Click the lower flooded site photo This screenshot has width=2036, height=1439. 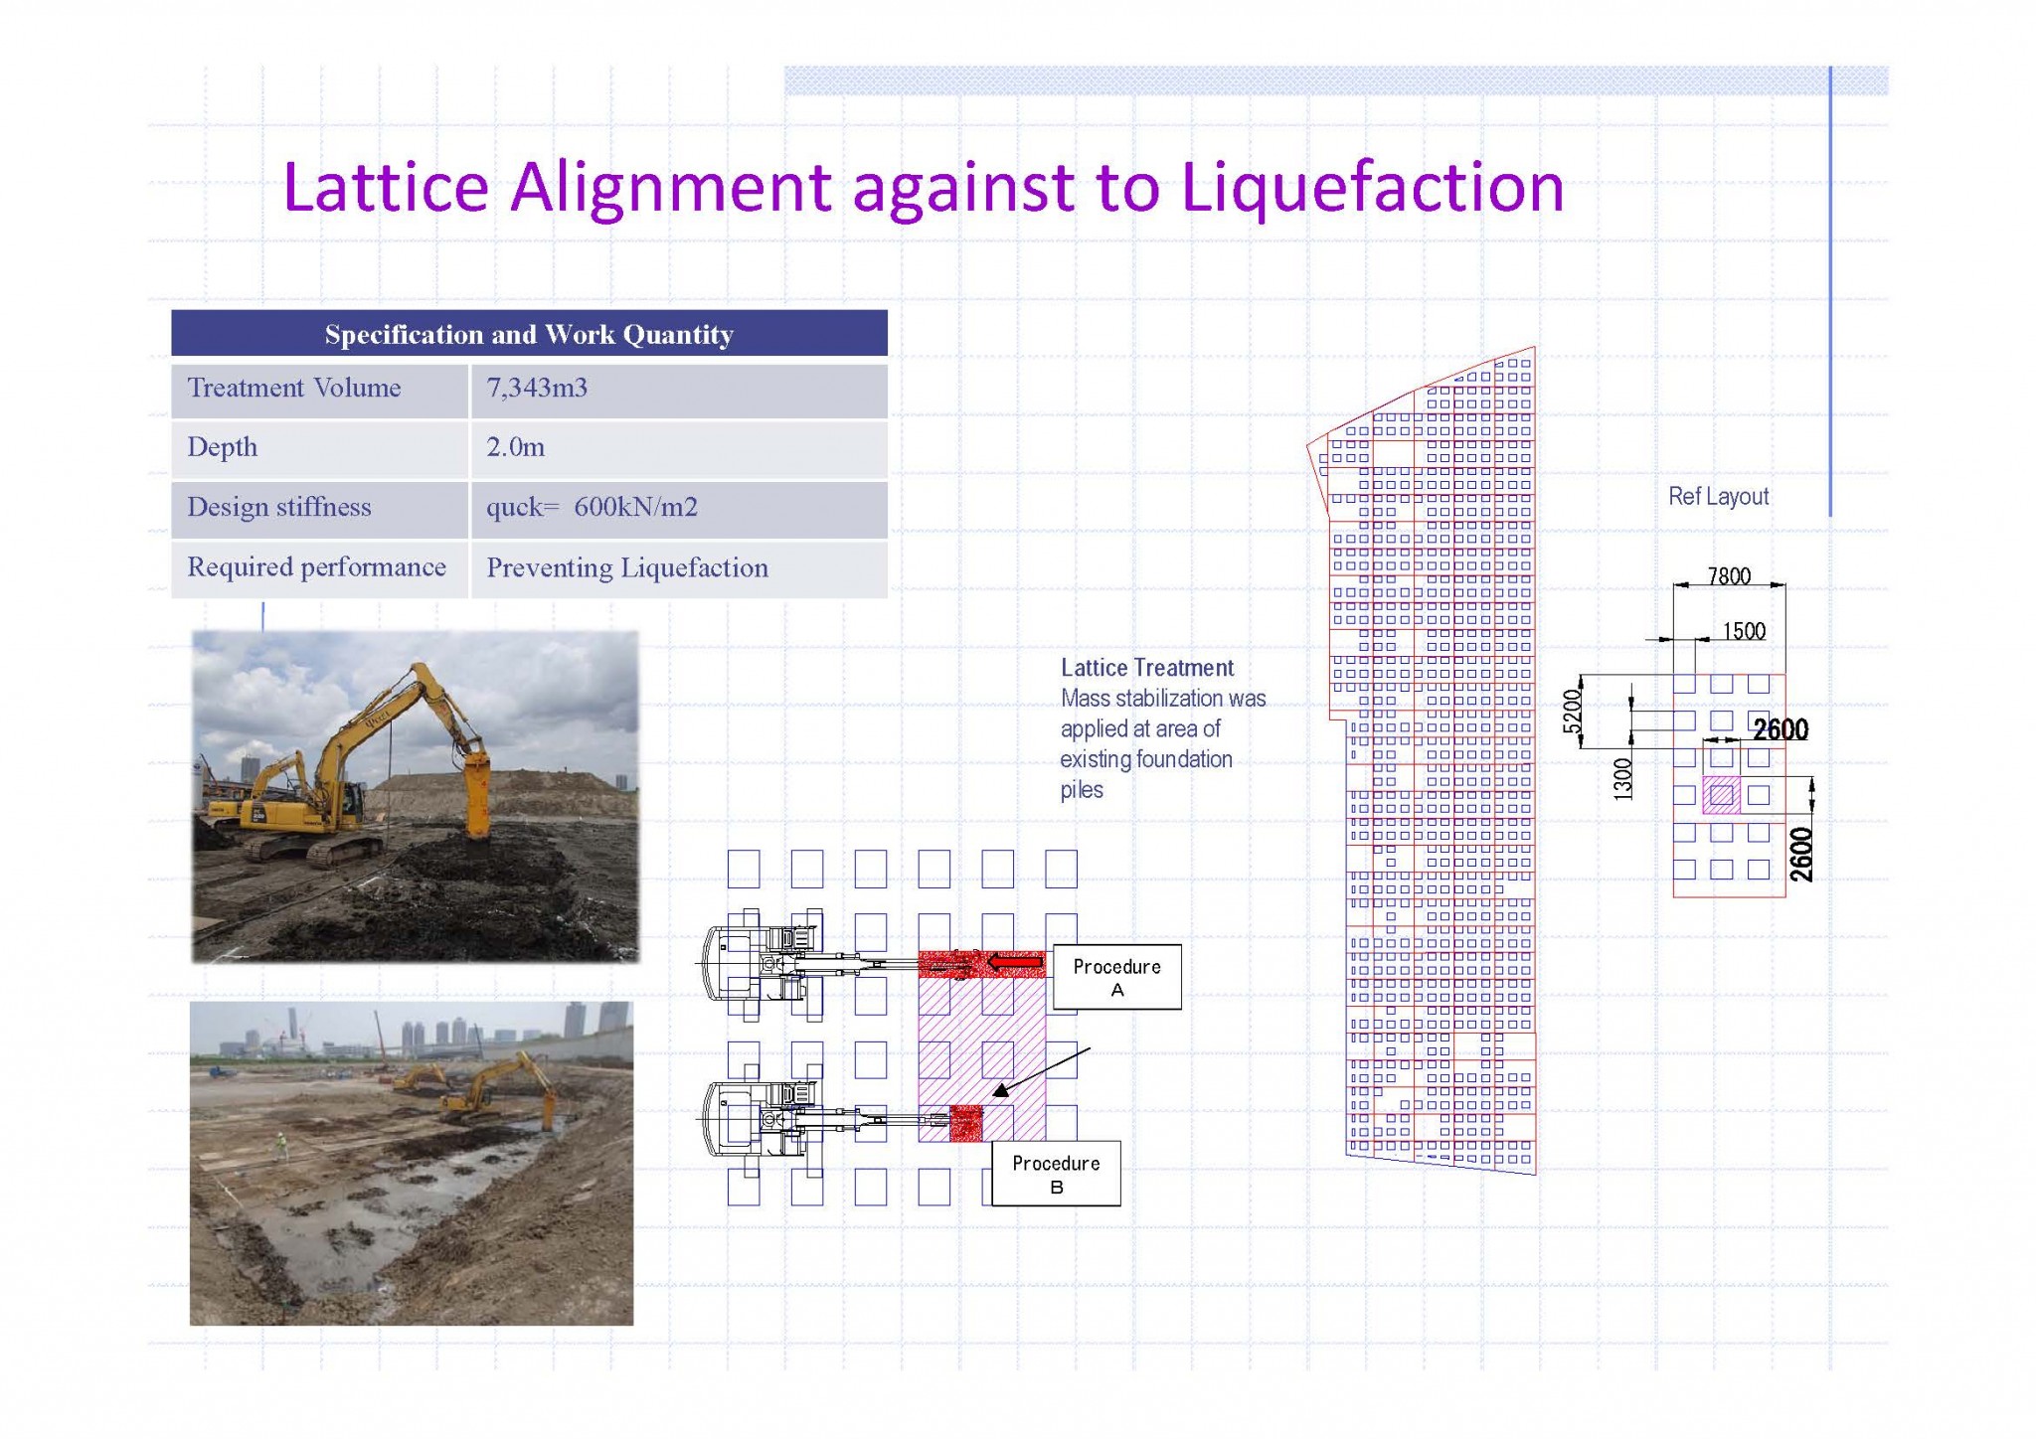412,1163
